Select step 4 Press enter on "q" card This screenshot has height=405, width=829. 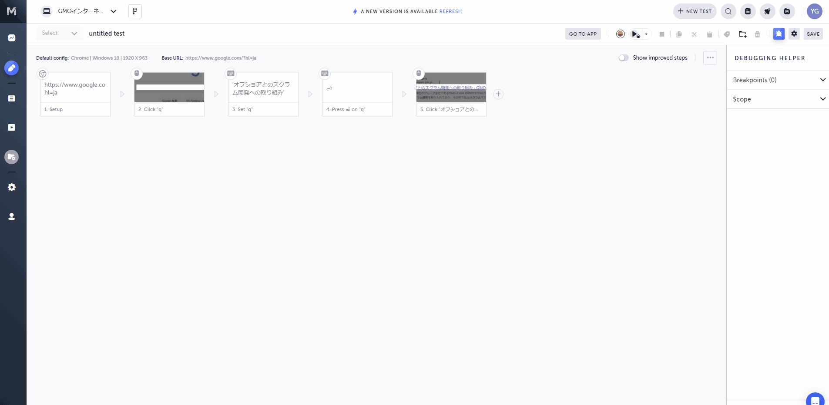[357, 94]
